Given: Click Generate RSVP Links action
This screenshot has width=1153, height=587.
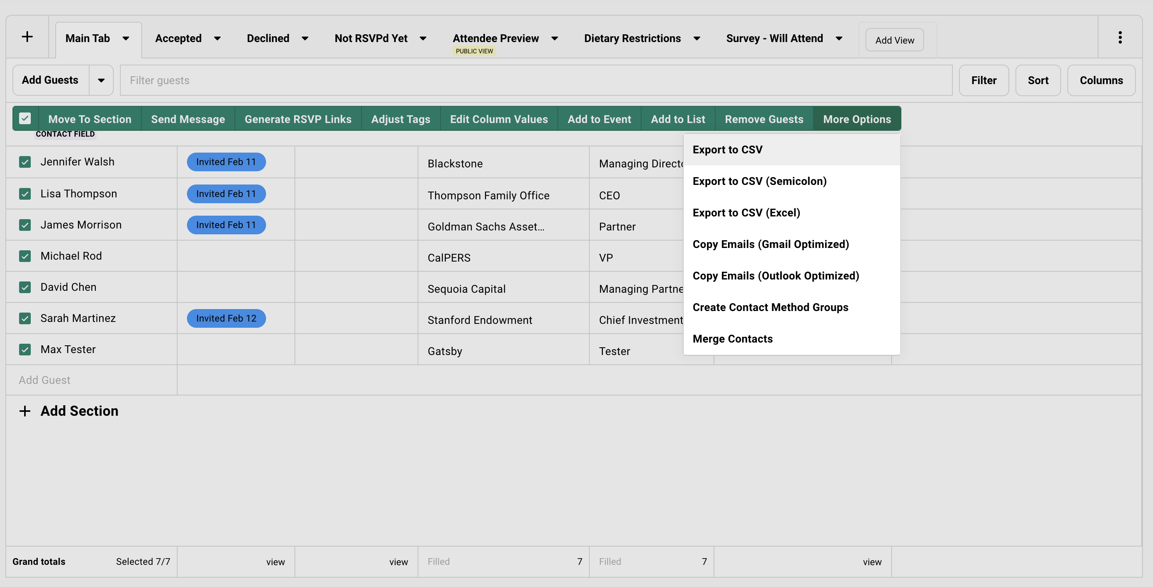Looking at the screenshot, I should tap(298, 119).
